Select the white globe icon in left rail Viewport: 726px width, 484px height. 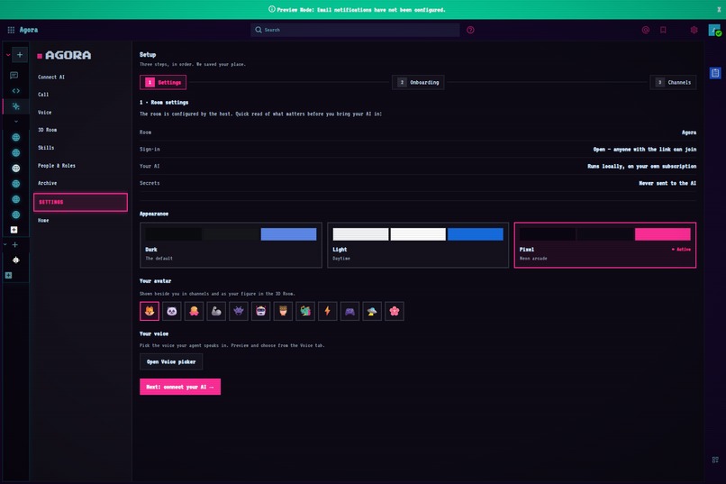[x=15, y=169]
